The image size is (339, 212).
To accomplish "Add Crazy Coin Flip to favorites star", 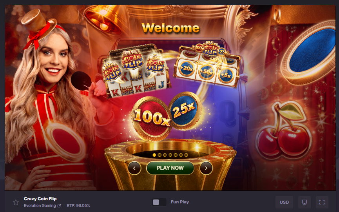I will click(16, 202).
